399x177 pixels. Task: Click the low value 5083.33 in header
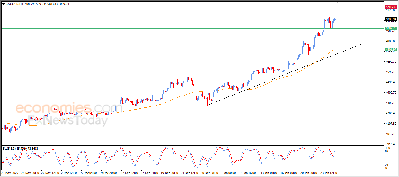[x=53, y=4]
